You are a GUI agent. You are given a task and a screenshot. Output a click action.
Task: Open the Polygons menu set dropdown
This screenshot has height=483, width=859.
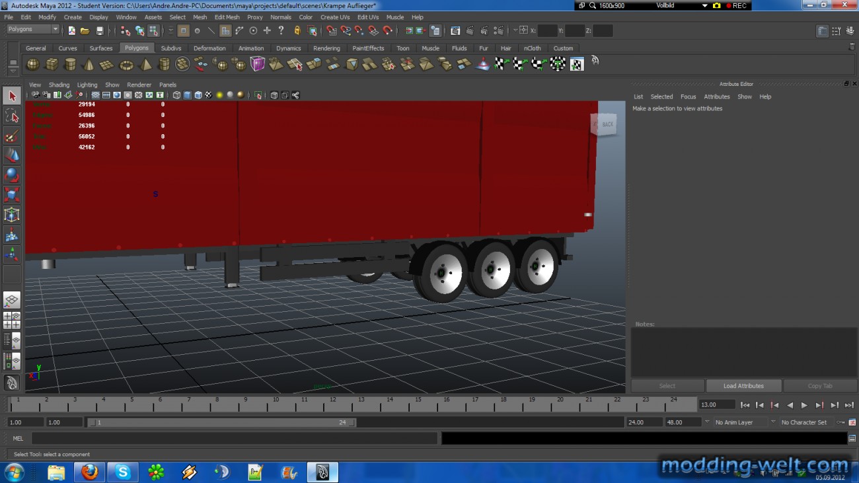coord(33,30)
